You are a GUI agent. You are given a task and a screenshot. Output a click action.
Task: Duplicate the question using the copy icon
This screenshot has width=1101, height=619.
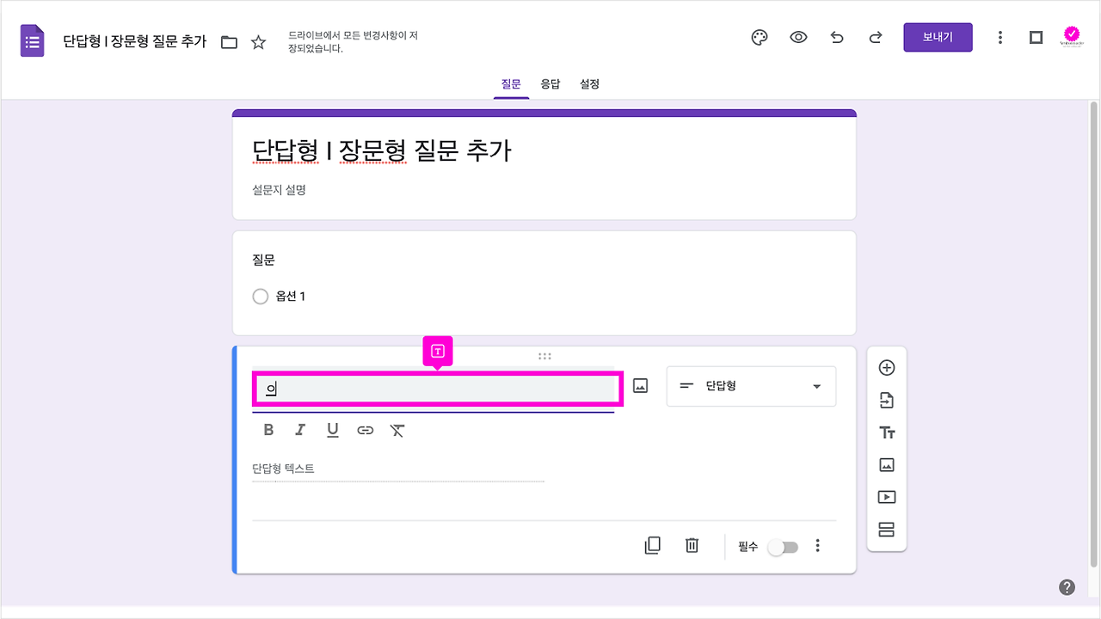pos(652,546)
